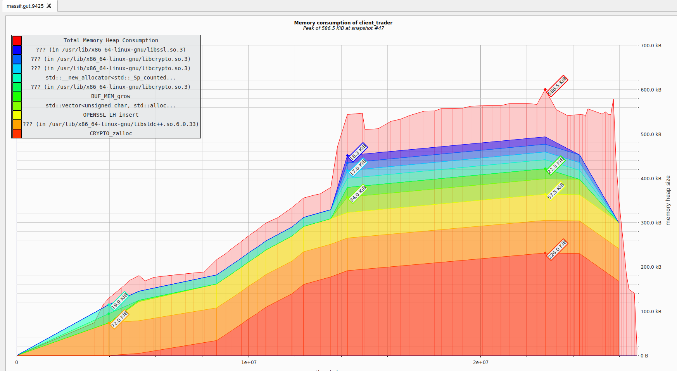This screenshot has width=677, height=371.
Task: Select the massif.out.9425 tab
Action: coord(25,6)
